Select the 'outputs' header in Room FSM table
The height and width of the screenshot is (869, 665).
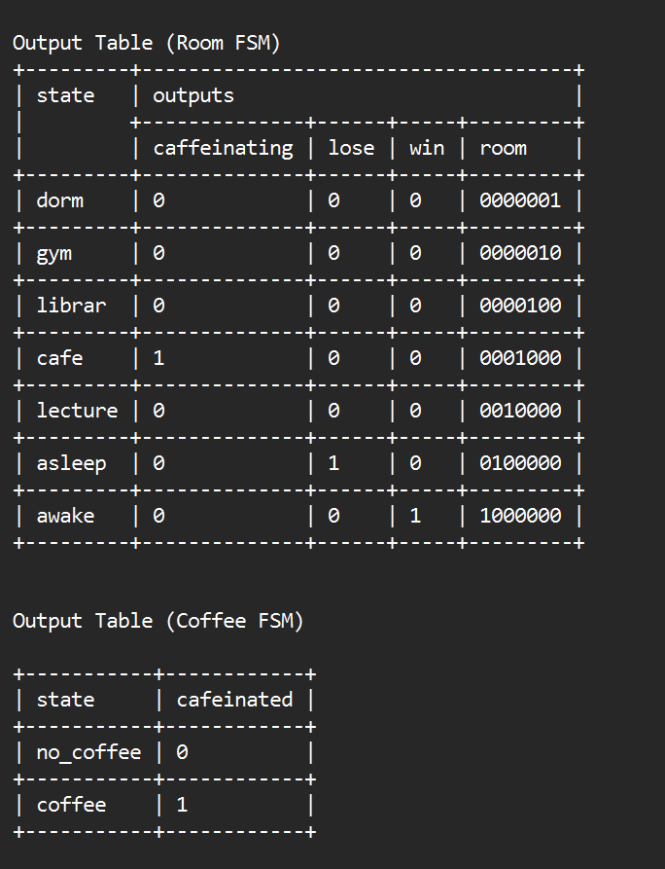point(193,96)
